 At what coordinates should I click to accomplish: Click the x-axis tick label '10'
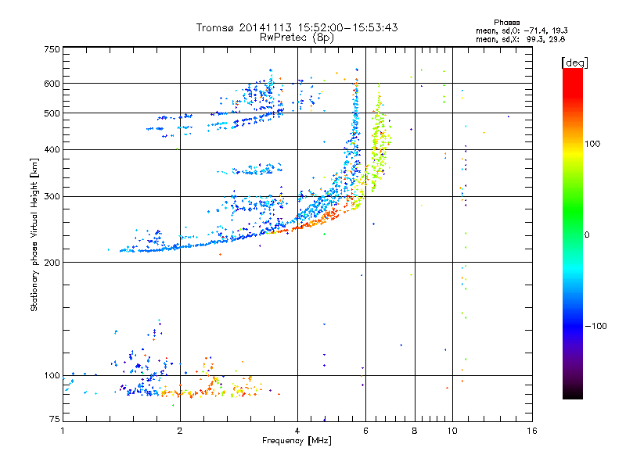coord(452,431)
